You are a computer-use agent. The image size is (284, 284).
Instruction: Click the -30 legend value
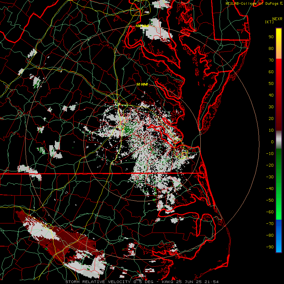click(270, 177)
